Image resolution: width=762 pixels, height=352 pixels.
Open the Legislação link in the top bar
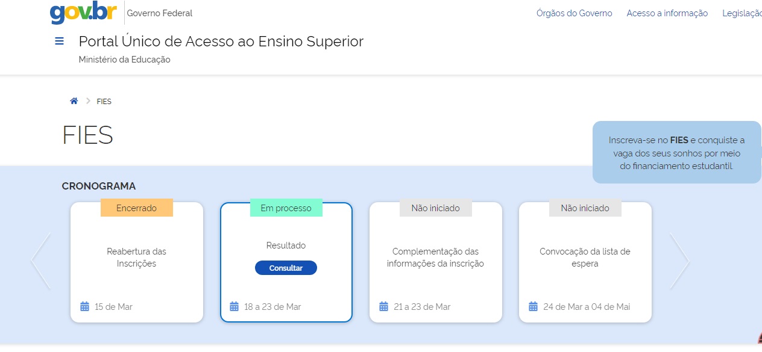(743, 13)
